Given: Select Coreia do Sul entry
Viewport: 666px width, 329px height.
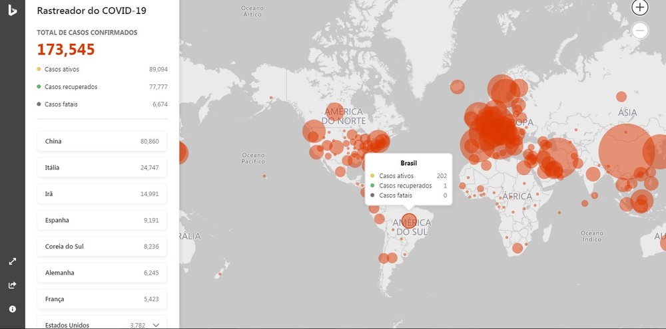Looking at the screenshot, I should (x=102, y=247).
